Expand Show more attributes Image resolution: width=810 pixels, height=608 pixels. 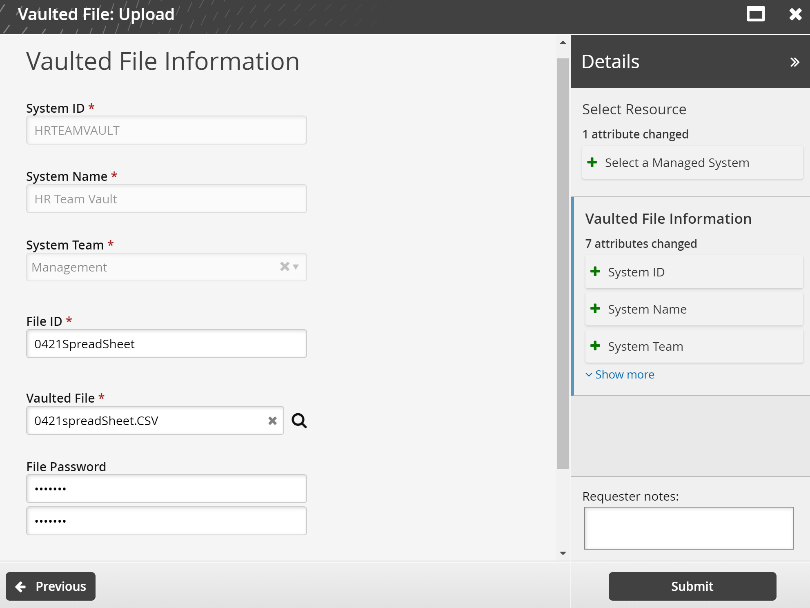click(620, 374)
